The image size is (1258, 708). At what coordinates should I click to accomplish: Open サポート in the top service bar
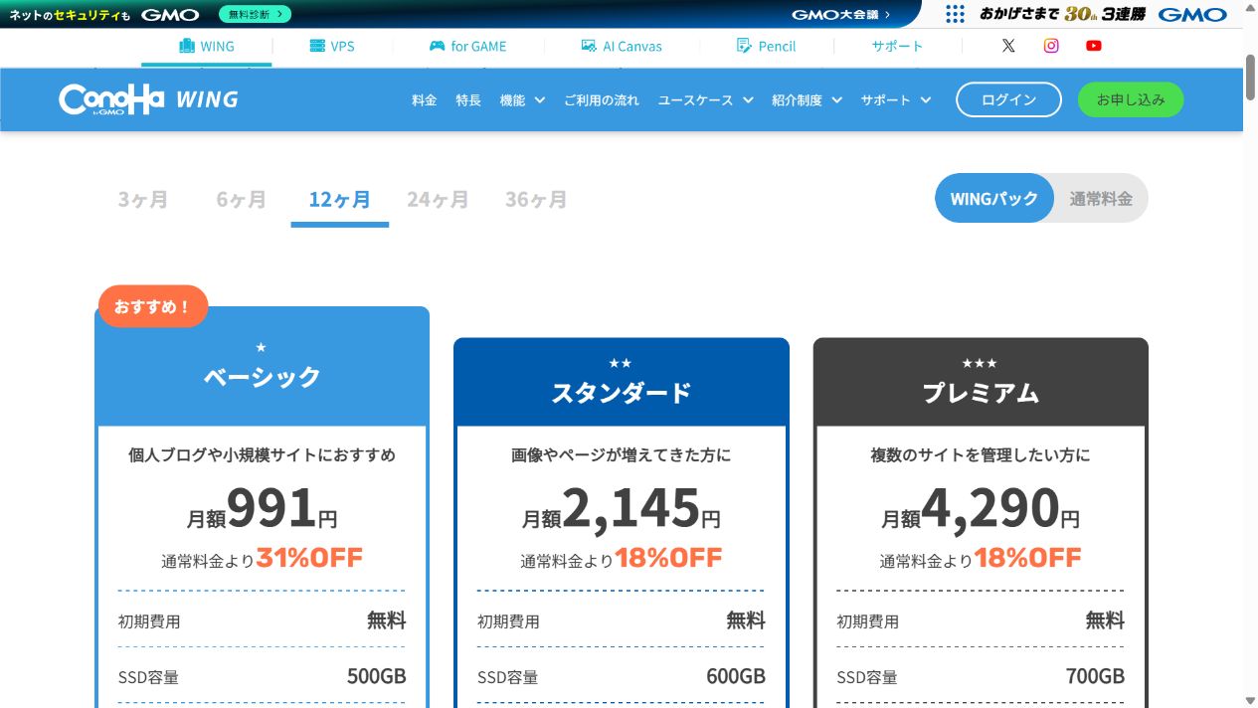[x=898, y=46]
